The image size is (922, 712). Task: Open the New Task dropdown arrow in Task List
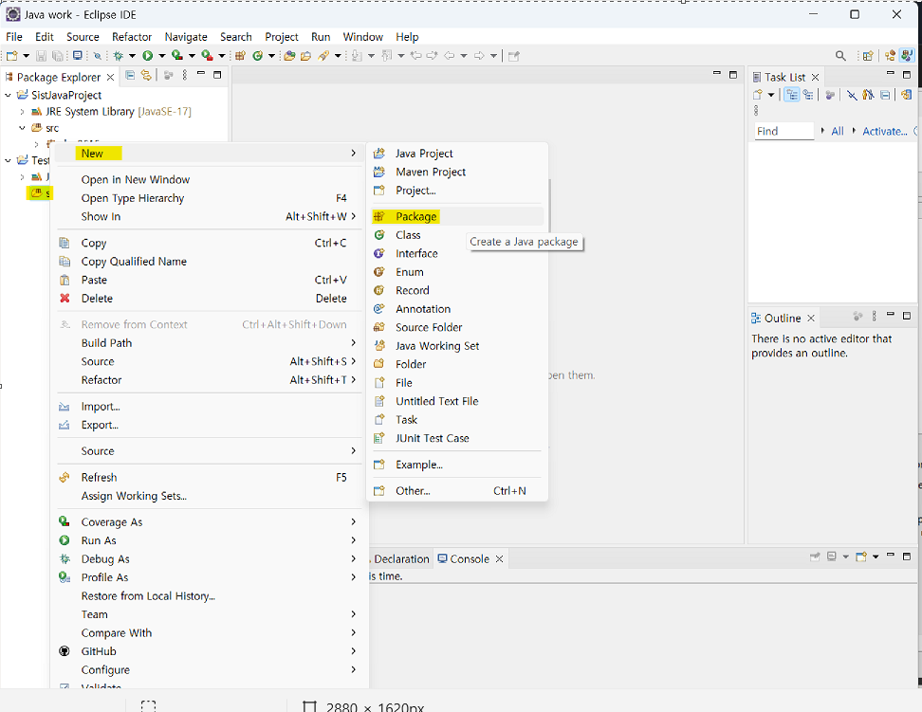tap(771, 95)
